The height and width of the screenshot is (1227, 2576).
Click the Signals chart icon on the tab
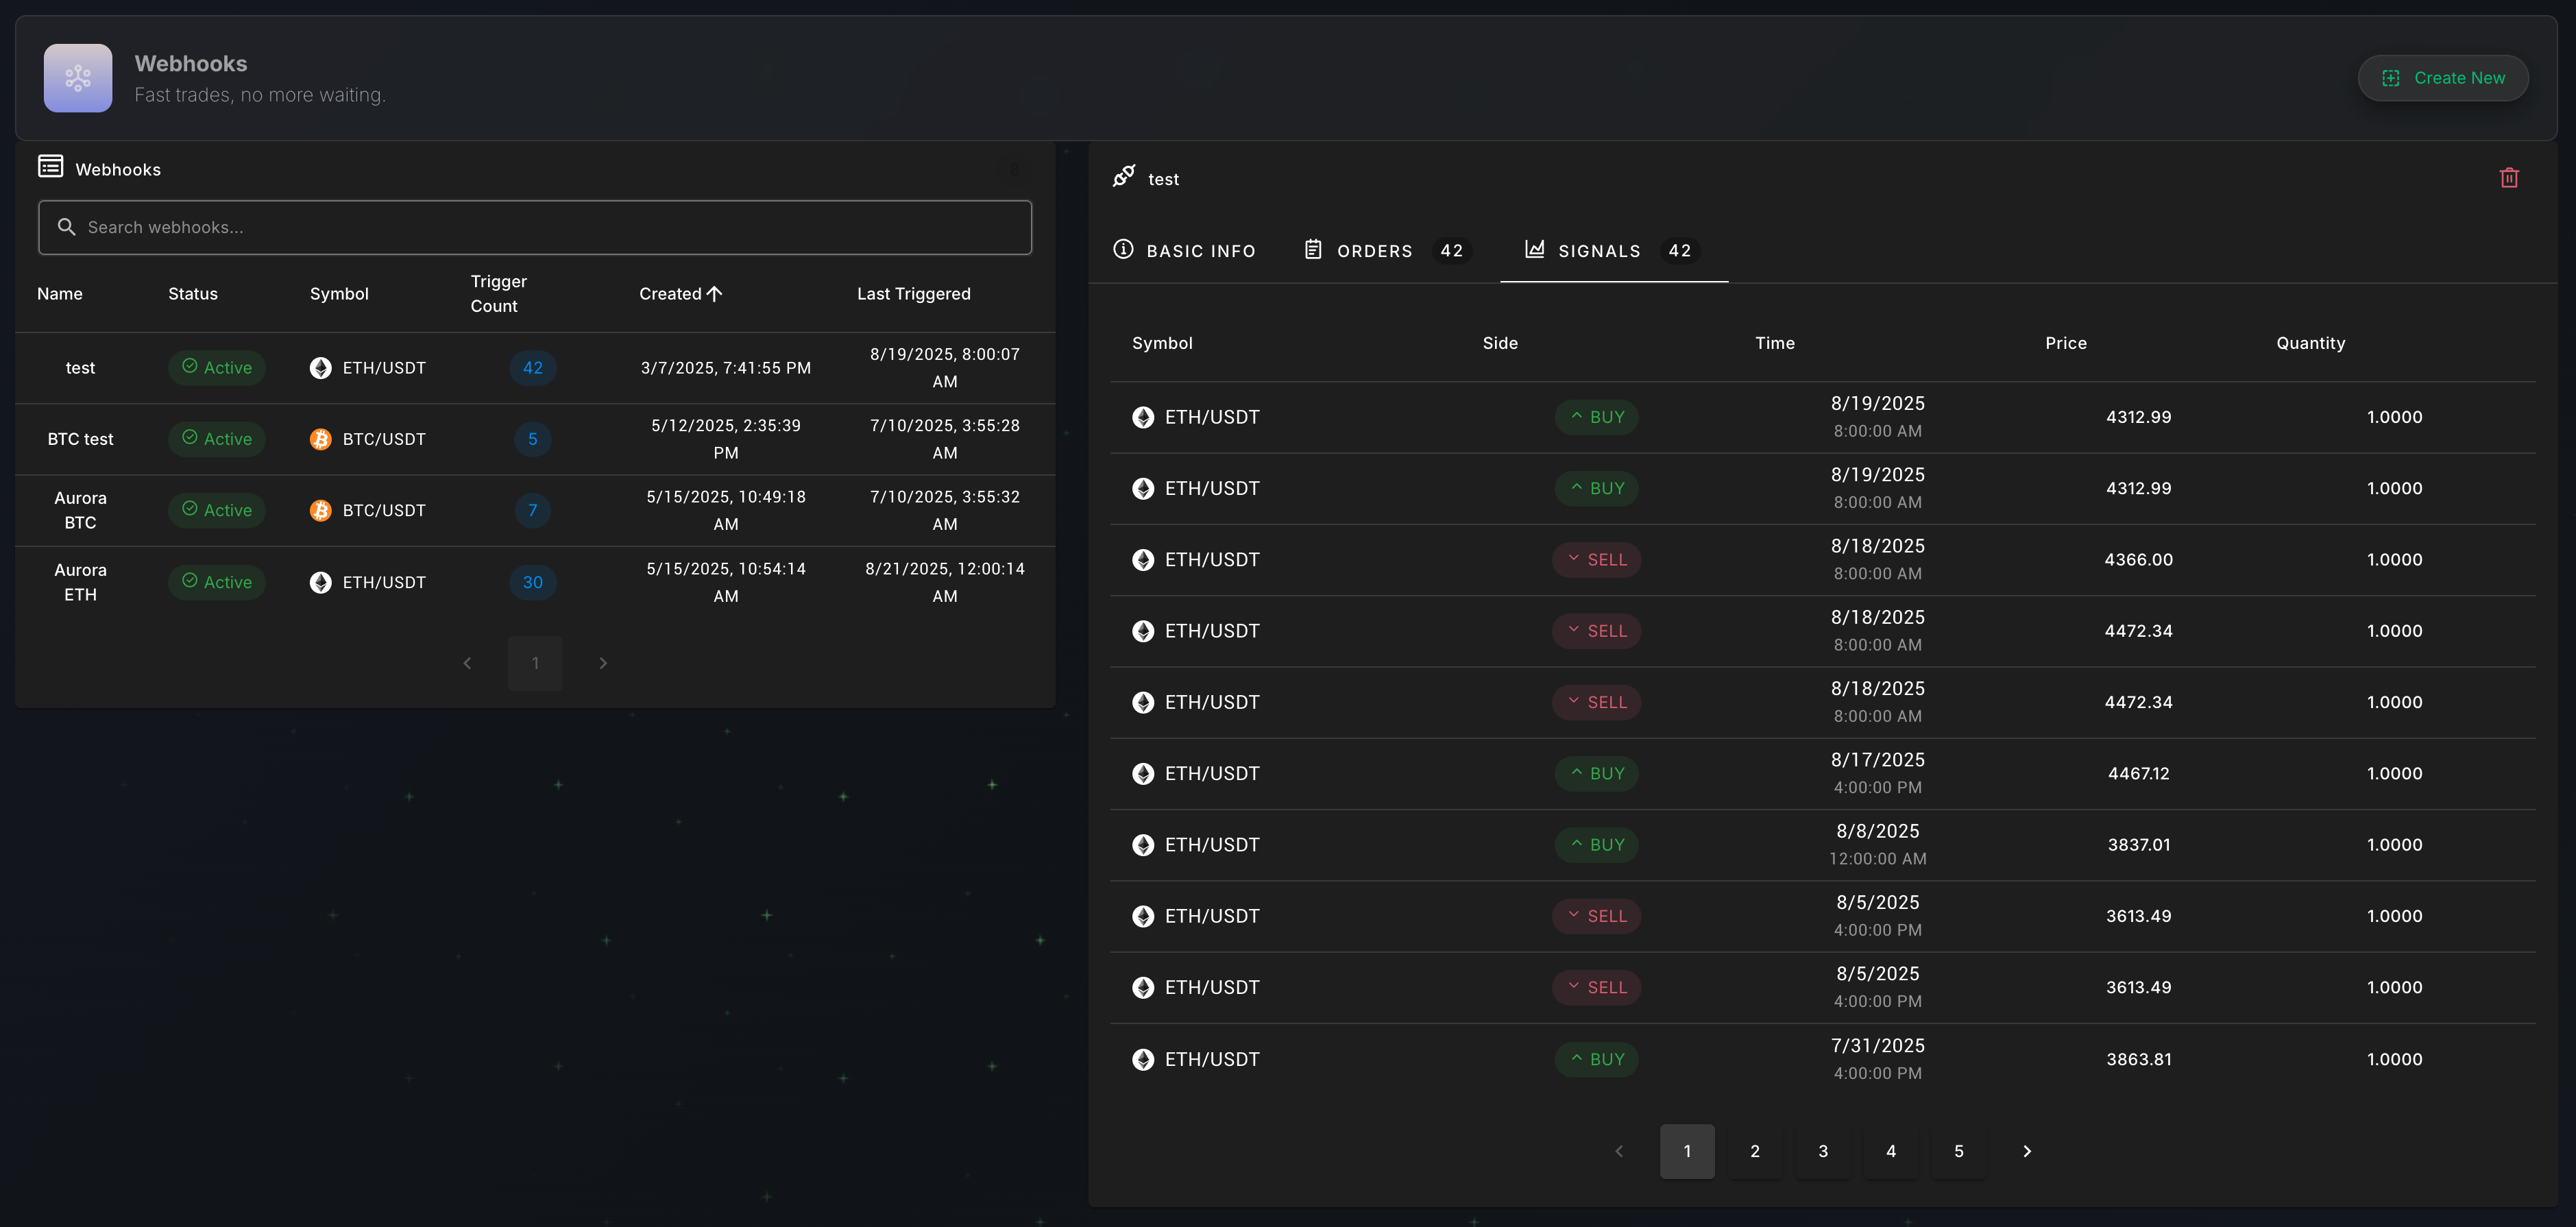pyautogui.click(x=1532, y=250)
